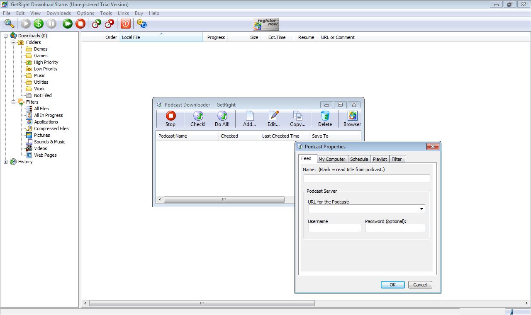The height and width of the screenshot is (315, 531).
Task: Switch to the Filter tab
Action: click(x=397, y=159)
